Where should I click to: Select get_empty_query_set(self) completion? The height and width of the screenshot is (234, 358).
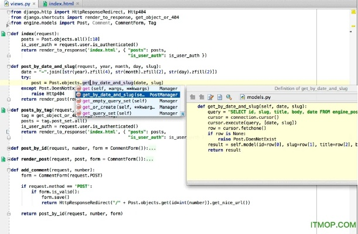(128, 101)
